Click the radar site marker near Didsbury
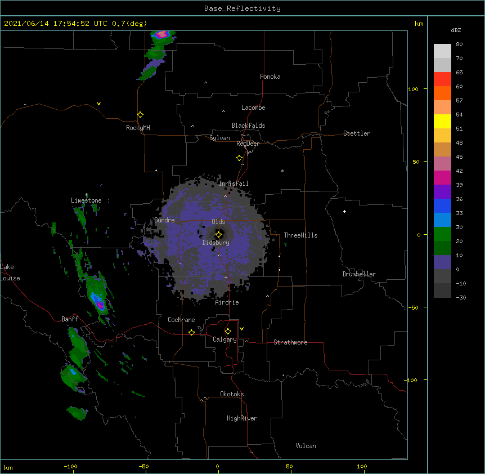Screen dimensions: 485x474 [x=219, y=235]
